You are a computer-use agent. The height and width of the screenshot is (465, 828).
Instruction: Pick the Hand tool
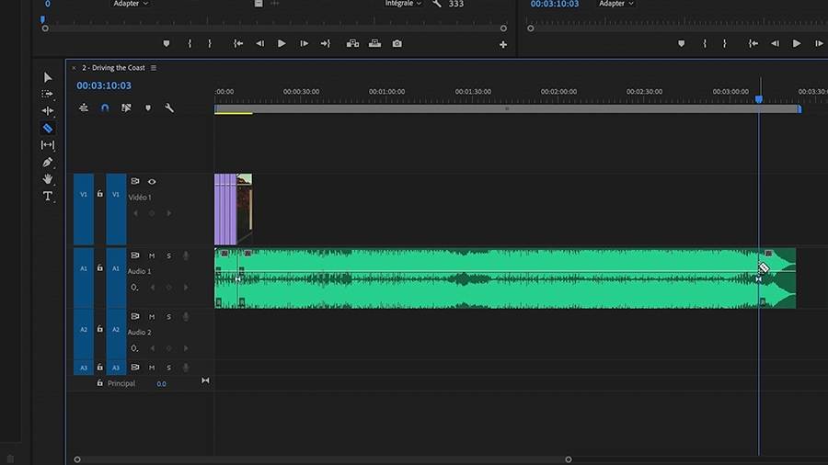(48, 179)
